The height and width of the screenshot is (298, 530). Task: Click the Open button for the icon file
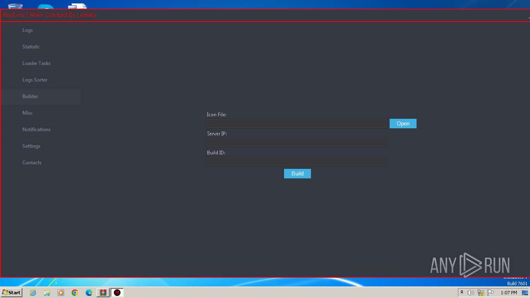pos(403,123)
